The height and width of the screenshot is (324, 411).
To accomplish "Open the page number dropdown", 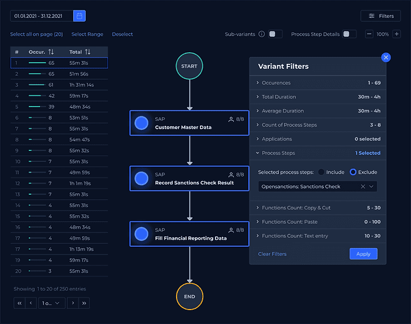I will [x=52, y=303].
